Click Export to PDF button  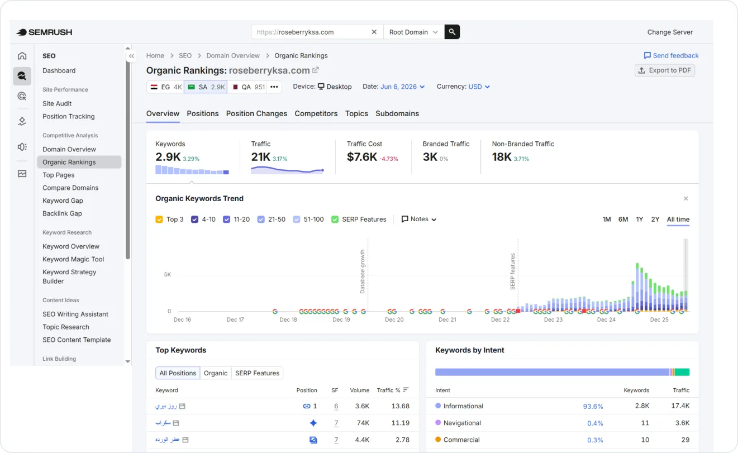coord(665,70)
